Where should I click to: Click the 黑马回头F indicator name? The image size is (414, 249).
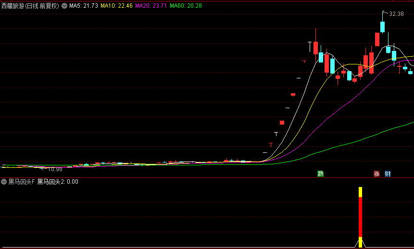coord(22,182)
